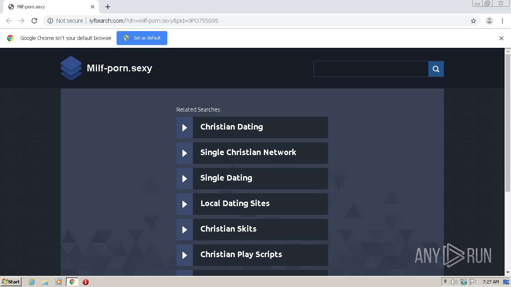Open the Action Center flag icon
The height and width of the screenshot is (287, 511).
tap(473, 282)
